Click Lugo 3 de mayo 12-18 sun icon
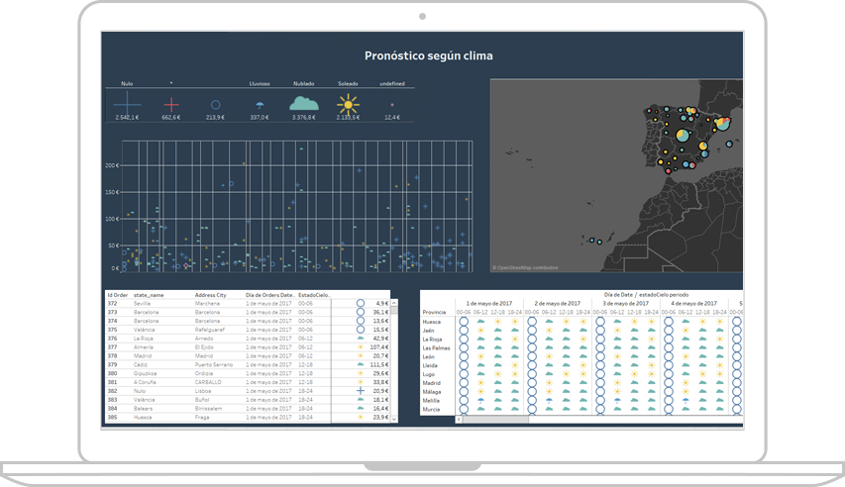The width and height of the screenshot is (845, 487). (635, 374)
